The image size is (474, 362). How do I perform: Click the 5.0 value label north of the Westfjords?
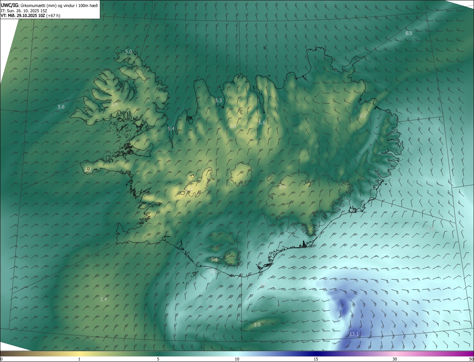pyautogui.click(x=128, y=51)
